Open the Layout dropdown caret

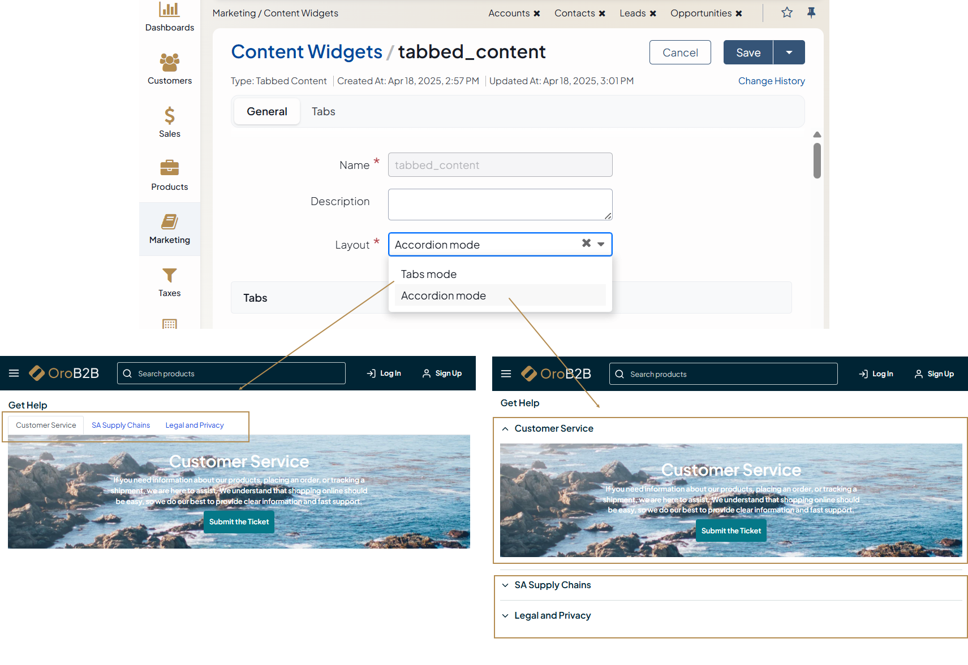[x=601, y=244]
